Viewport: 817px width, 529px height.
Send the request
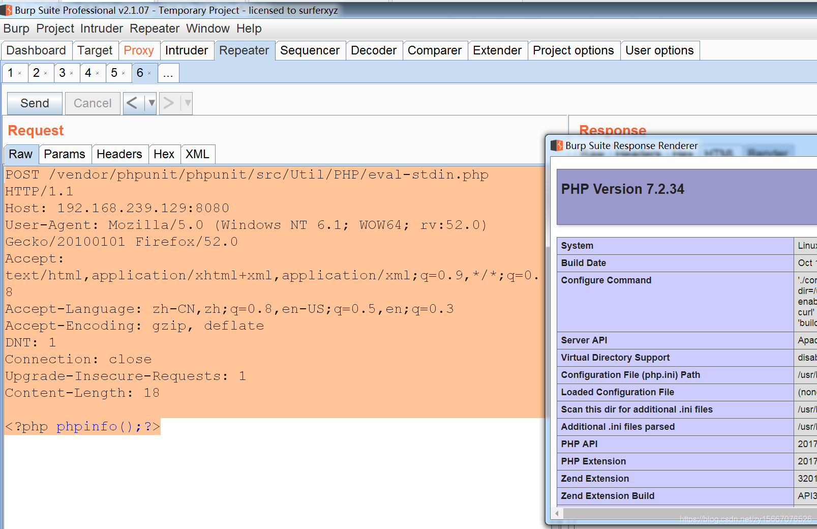35,103
